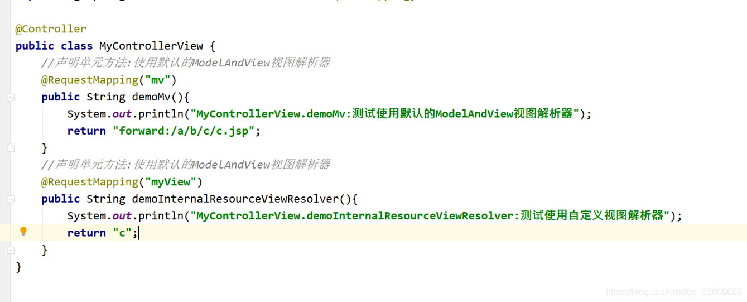Image resolution: width=747 pixels, height=302 pixels.
Task: Click the first gray comment line above @RequestMapping("mv")
Action: 186,63
